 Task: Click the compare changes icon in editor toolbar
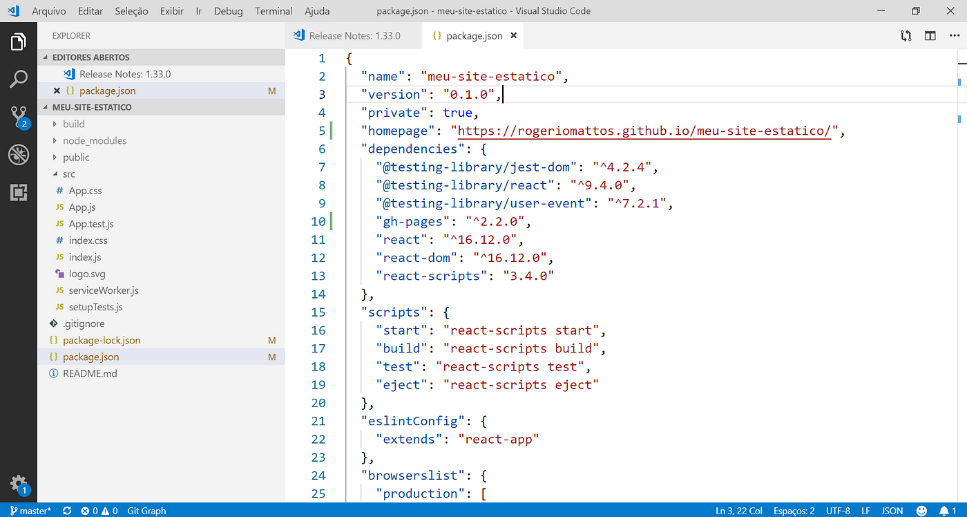[906, 36]
